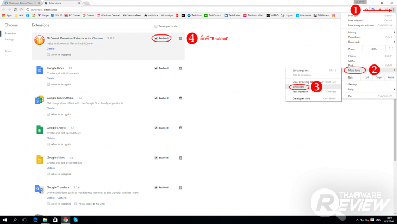Image resolution: width=397 pixels, height=224 pixels.
Task: Open Google Docs Details link
Action: tap(50, 78)
